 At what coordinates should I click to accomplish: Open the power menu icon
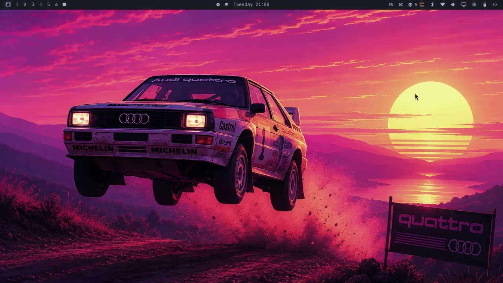(x=495, y=5)
